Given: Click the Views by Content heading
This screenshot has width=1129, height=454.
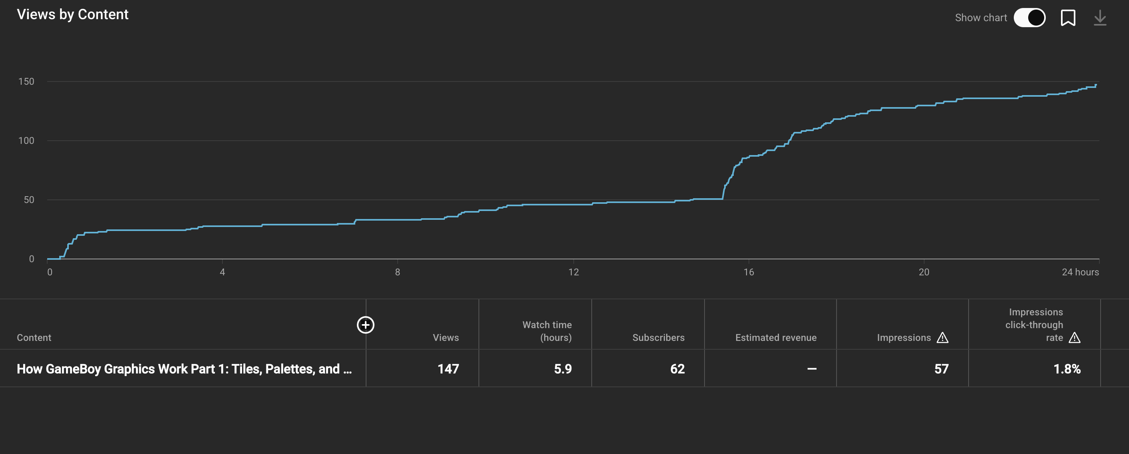Looking at the screenshot, I should (x=73, y=14).
